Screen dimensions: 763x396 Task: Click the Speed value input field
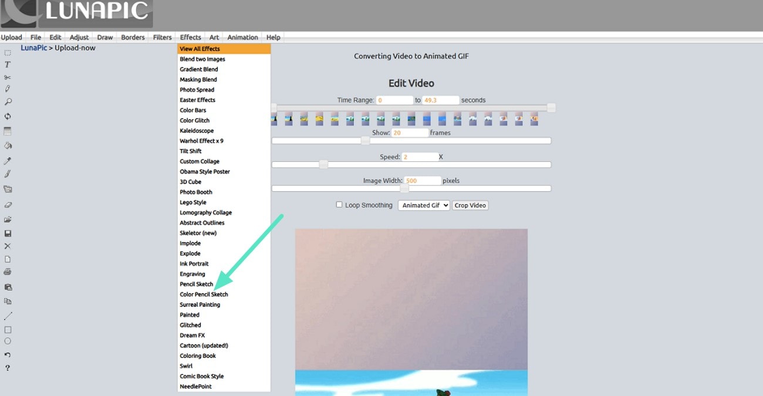[420, 157]
